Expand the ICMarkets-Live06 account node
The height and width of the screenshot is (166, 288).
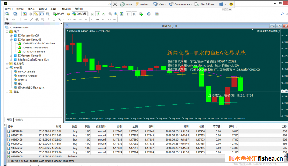click(11, 35)
